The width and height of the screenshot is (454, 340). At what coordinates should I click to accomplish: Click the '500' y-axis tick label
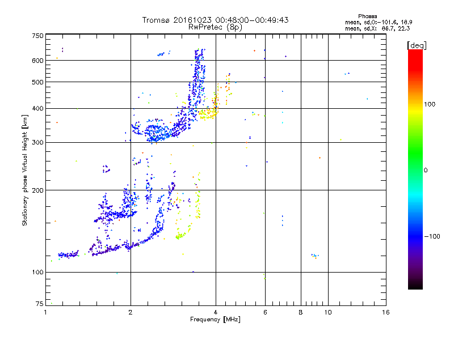click(37, 82)
